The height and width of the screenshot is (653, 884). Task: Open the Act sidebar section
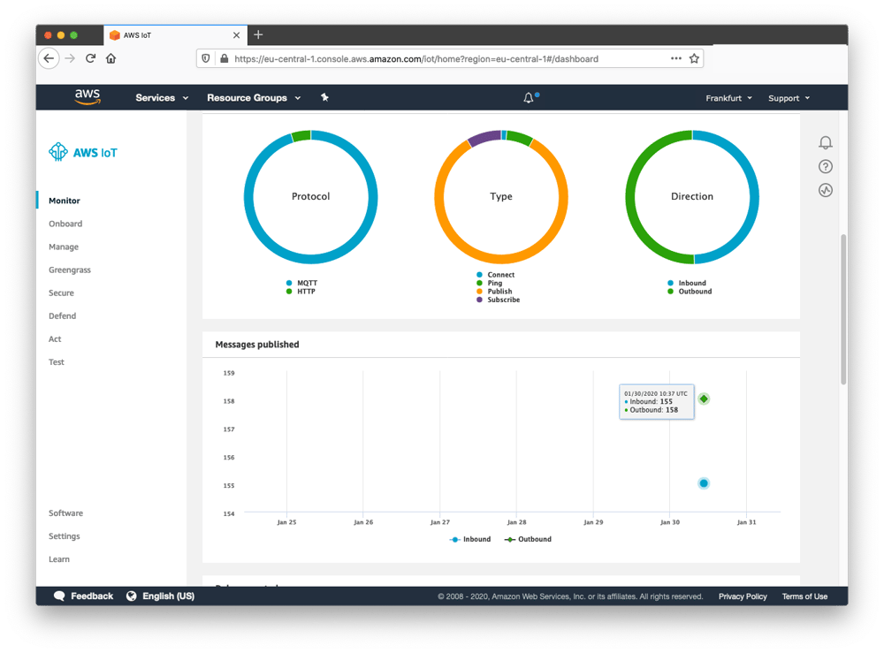click(55, 339)
